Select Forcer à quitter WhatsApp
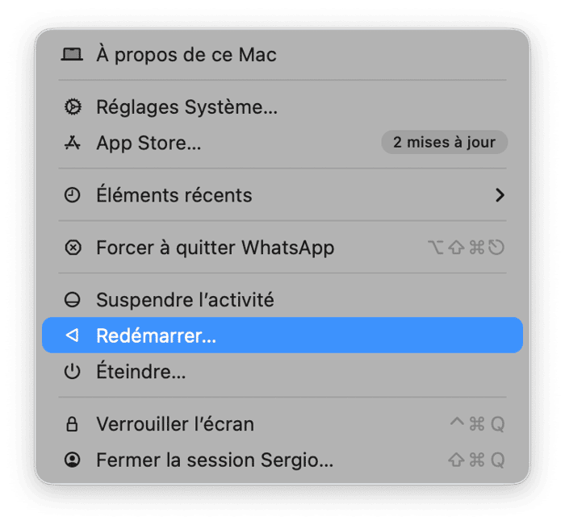The width and height of the screenshot is (565, 525). (215, 248)
